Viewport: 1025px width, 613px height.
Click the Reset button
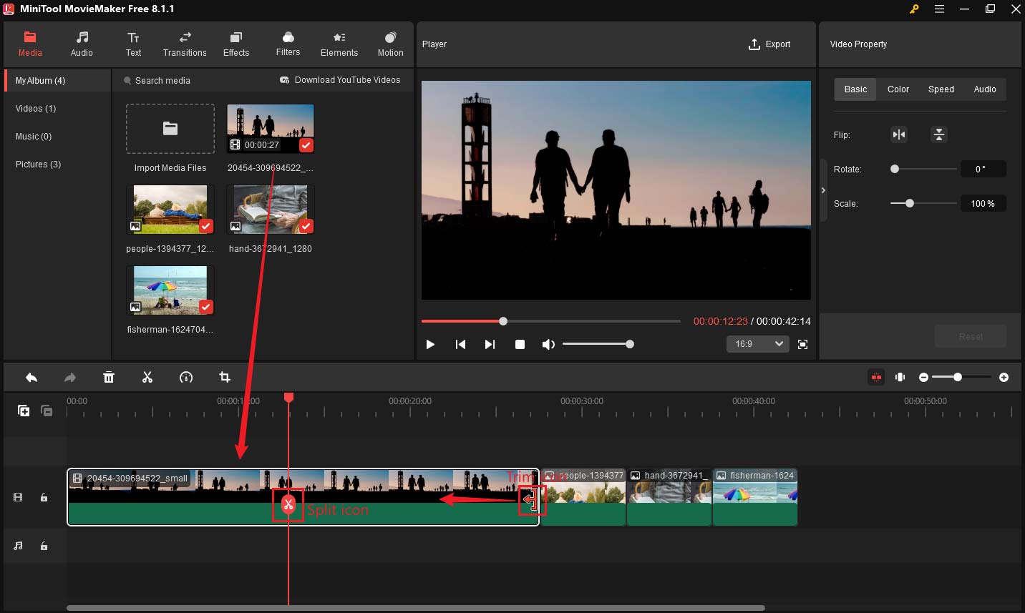click(x=971, y=336)
